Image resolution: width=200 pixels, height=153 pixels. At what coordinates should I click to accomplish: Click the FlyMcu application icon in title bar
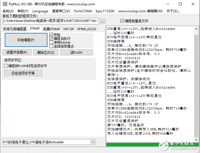(5, 4)
